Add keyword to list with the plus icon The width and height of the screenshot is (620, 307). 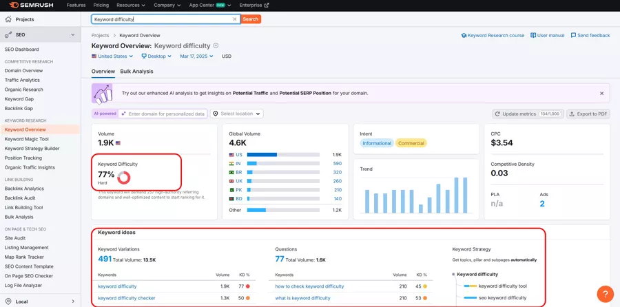216,45
